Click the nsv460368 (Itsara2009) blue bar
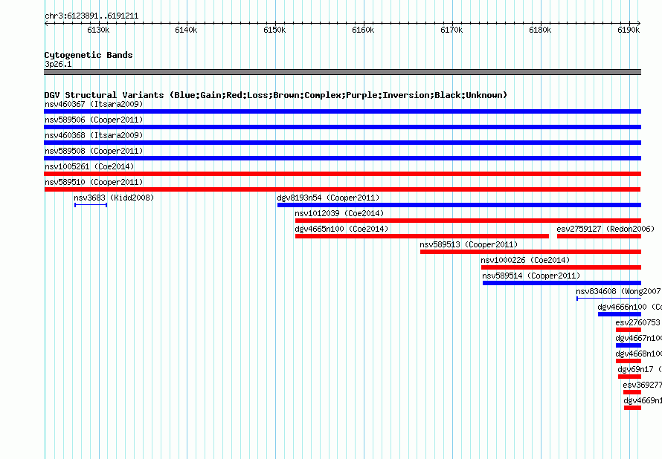 coord(342,143)
